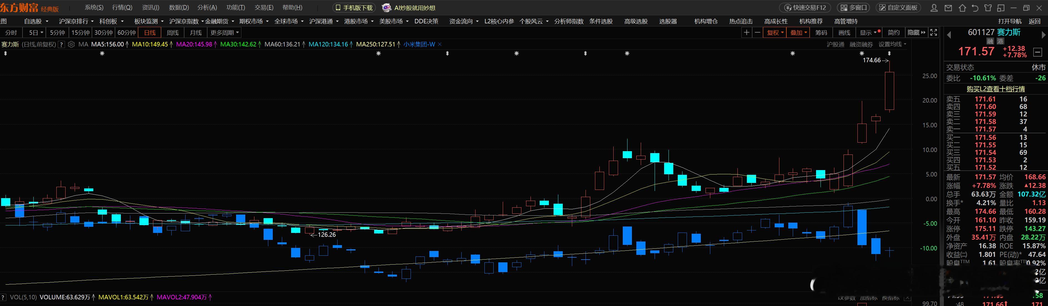Viewport: 1048px width, 306px height.
Task: Enter fullscreen chart with expand icon
Action: (x=934, y=33)
